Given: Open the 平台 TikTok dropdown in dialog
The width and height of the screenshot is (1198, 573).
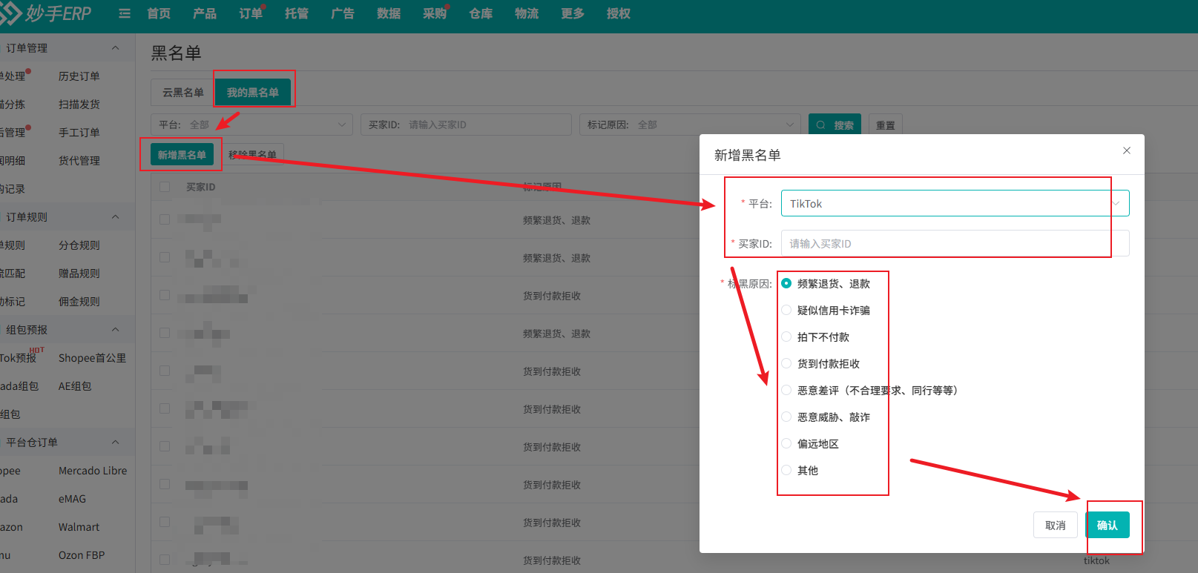Looking at the screenshot, I should click(955, 203).
